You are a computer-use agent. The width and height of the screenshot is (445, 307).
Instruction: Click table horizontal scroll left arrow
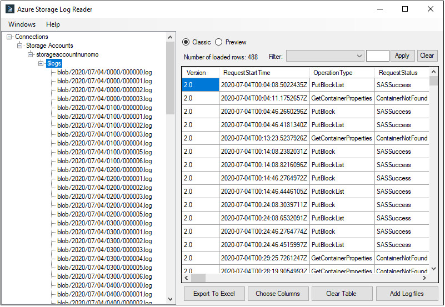point(186,278)
